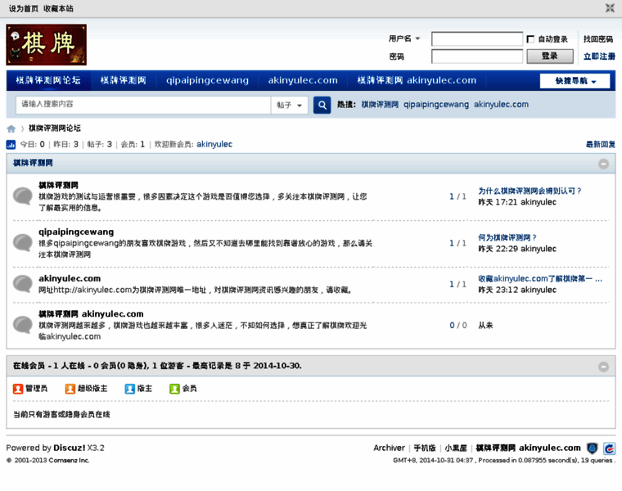Select the 棋牌评测网 akinyulec.com nav tab
Screen dimensions: 622x491
point(417,80)
